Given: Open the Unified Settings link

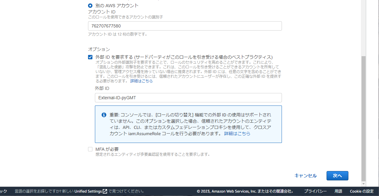Looking at the screenshot, I should click(88, 191).
